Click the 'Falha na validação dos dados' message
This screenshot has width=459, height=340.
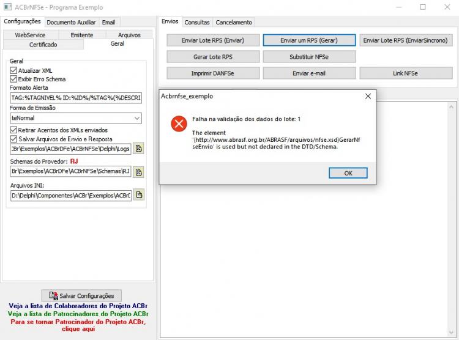click(x=246, y=119)
